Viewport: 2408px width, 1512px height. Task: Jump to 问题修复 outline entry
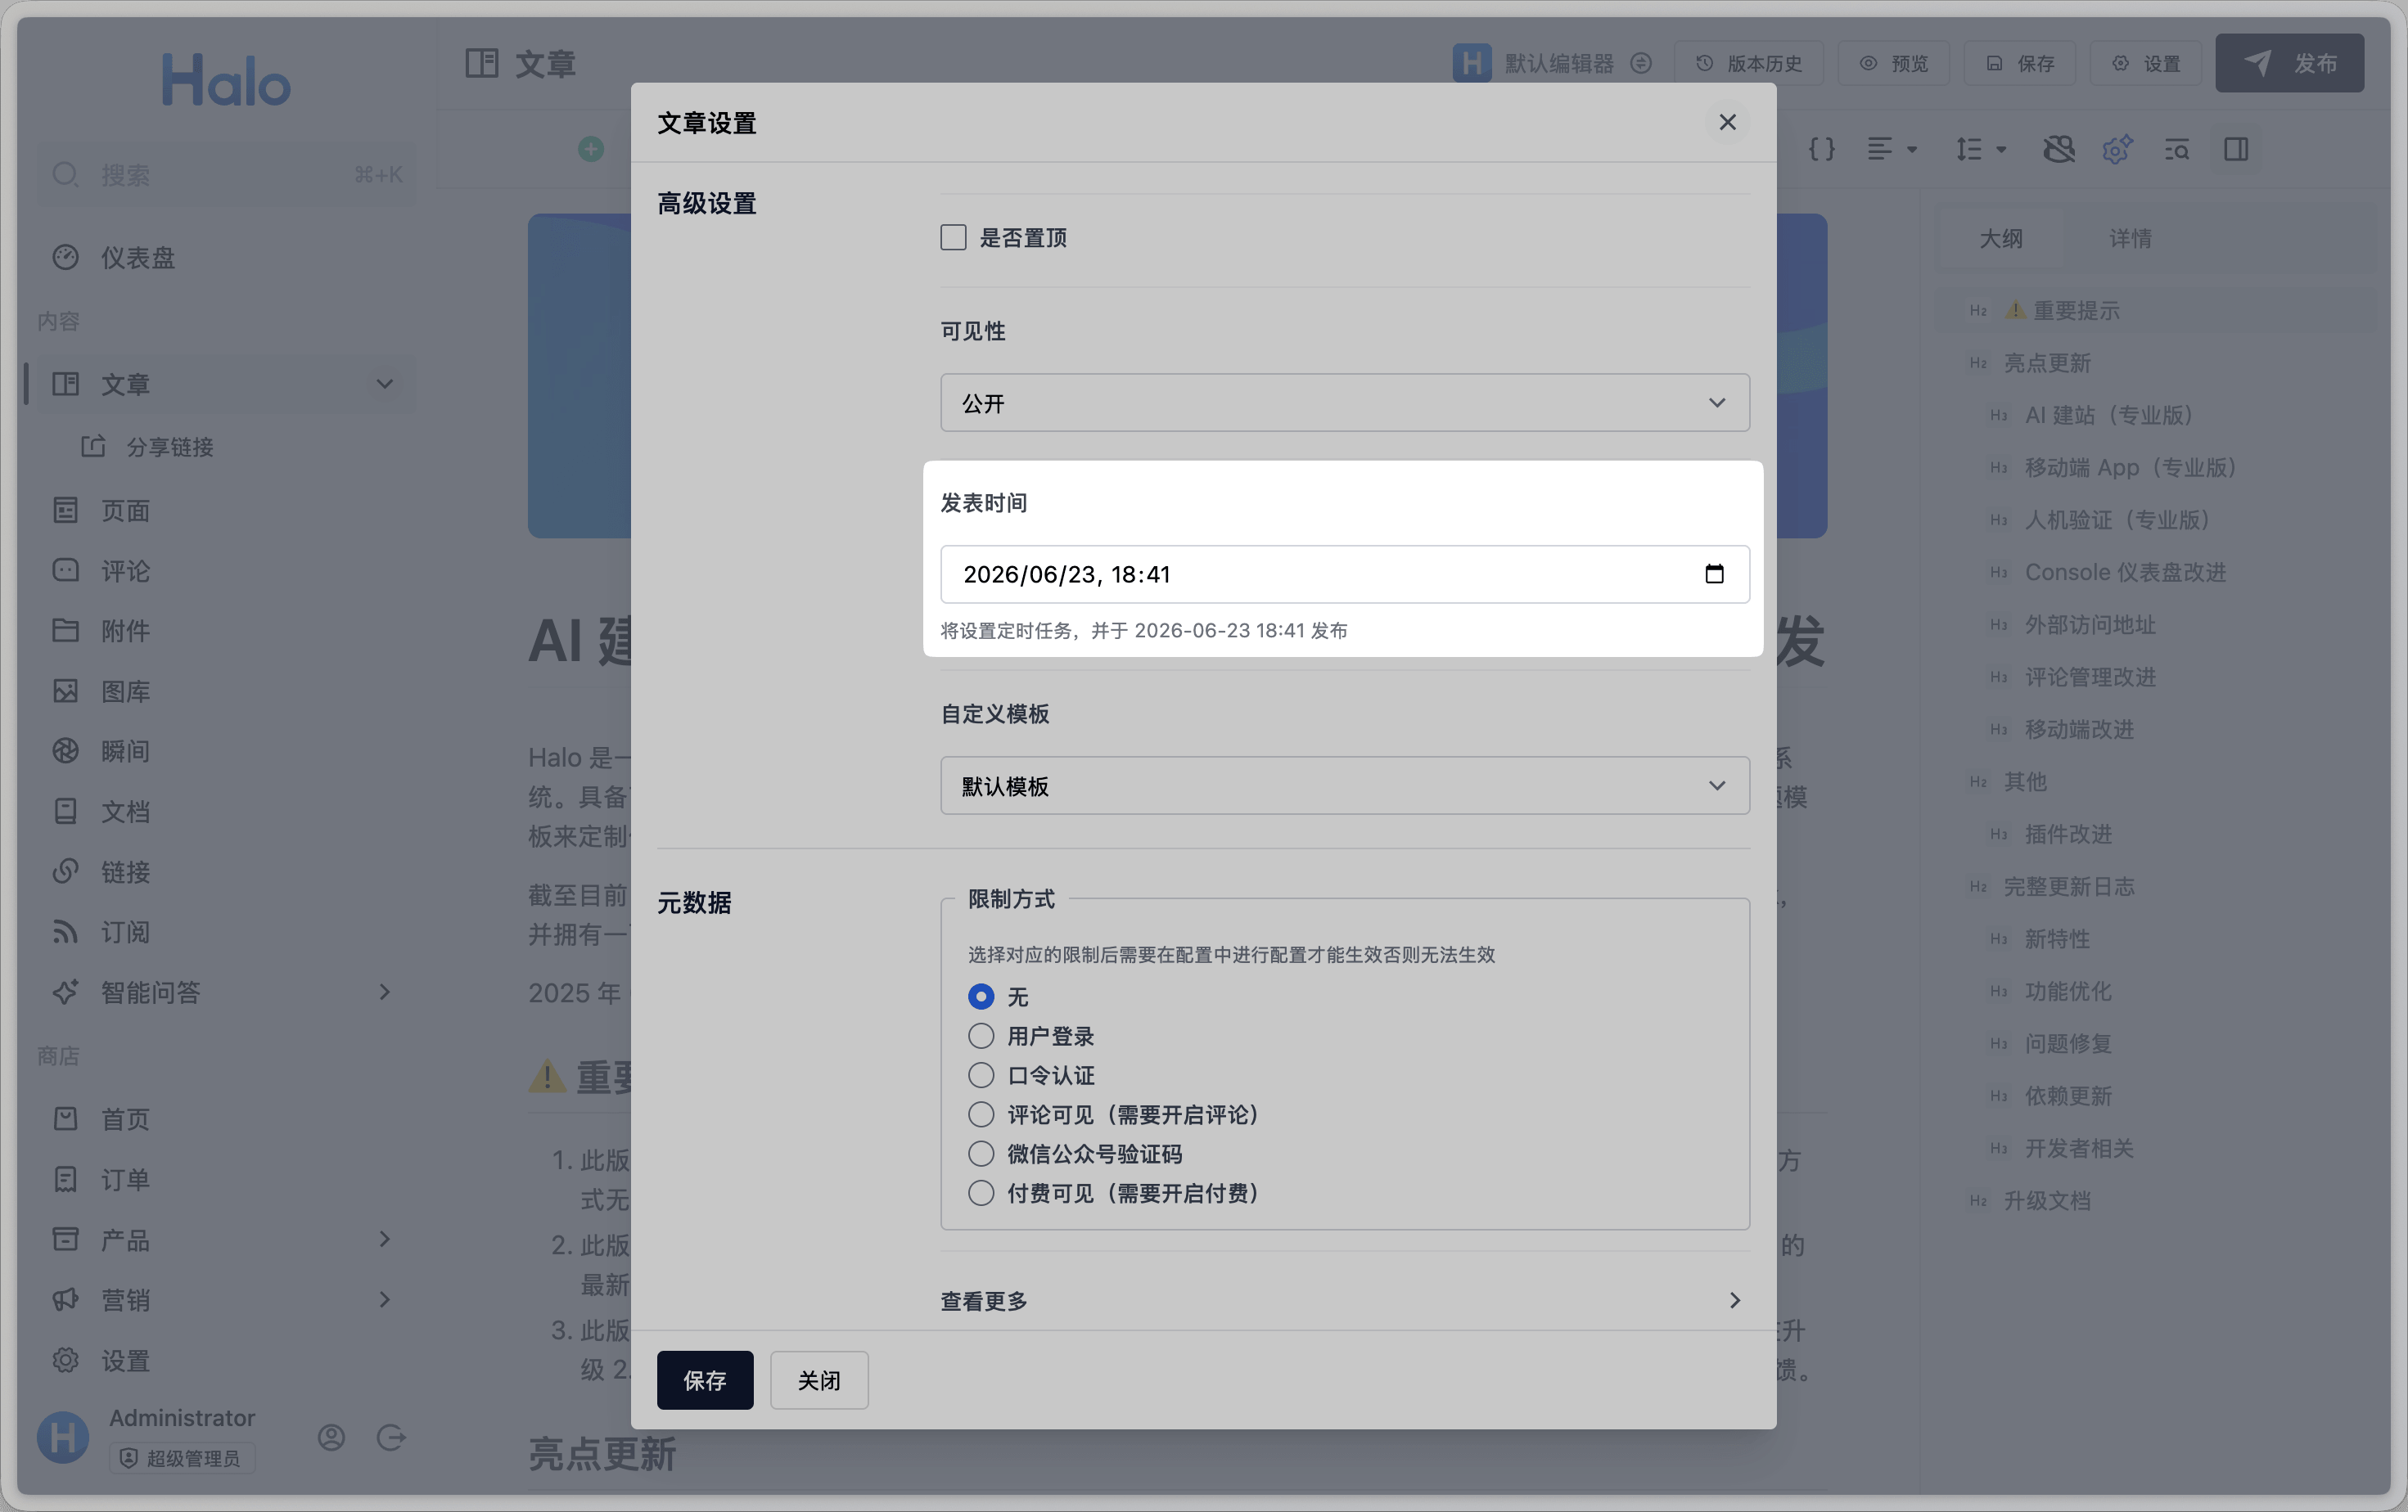[x=2068, y=1043]
